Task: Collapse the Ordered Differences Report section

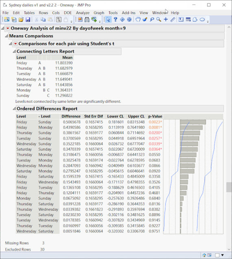Action: coord(14,109)
